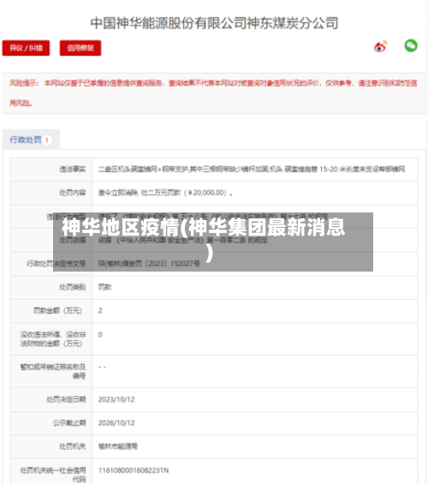Click the 没收违法所得 confiscation amount label
The height and width of the screenshot is (484, 428).
(53, 339)
